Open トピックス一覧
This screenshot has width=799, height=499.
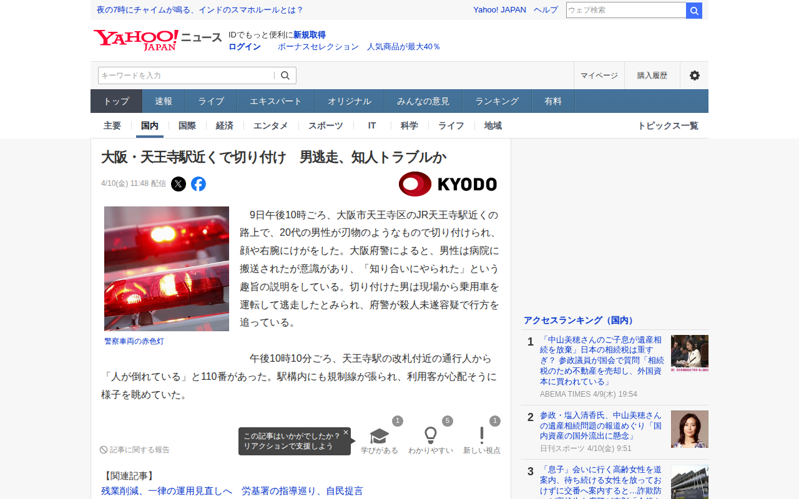tap(668, 125)
